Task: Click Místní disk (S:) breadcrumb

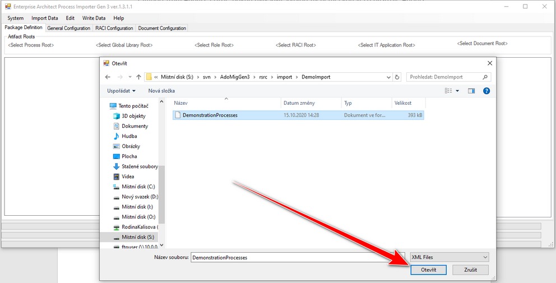Action: [x=177, y=77]
